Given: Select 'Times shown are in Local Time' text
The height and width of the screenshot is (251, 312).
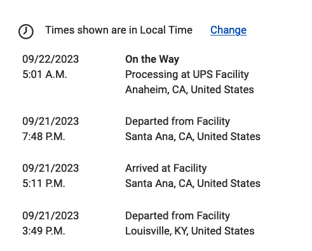Looking at the screenshot, I should [119, 30].
